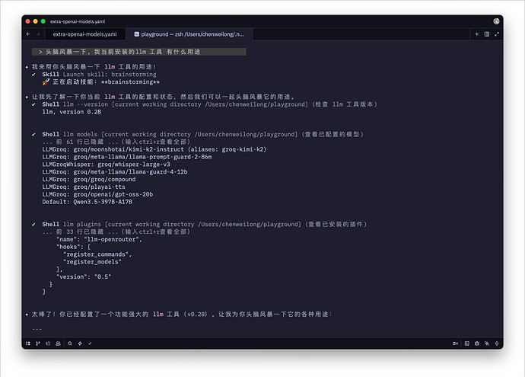Image resolution: width=525 pixels, height=377 pixels.
Task: Toggle the project panel icon in status bar
Action: click(x=28, y=343)
